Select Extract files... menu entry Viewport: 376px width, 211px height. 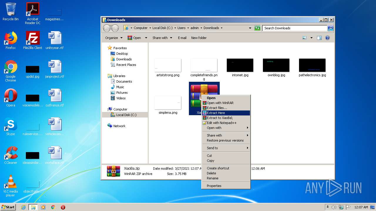(226, 108)
